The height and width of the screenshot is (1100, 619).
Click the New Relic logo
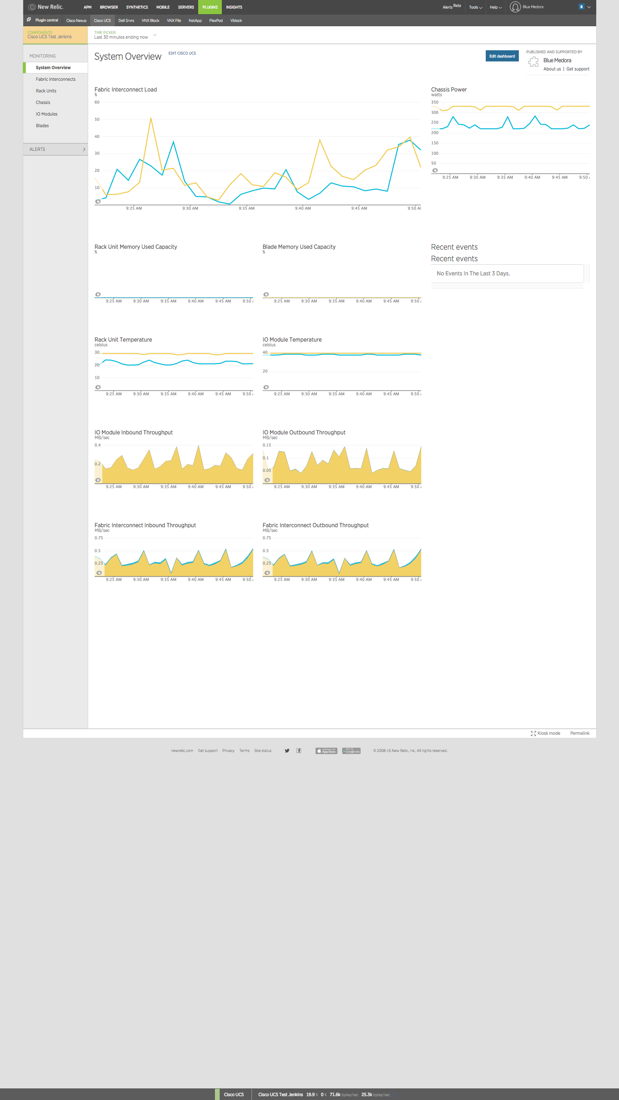(46, 7)
